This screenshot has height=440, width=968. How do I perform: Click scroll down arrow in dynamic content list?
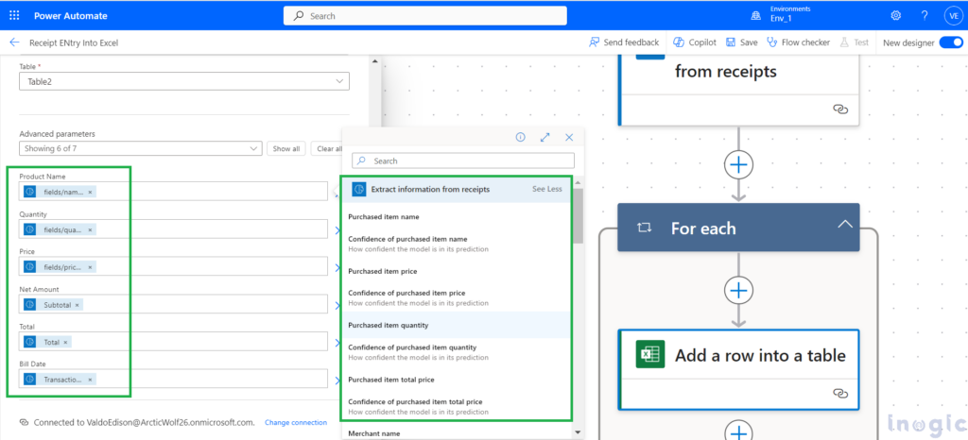pos(578,432)
